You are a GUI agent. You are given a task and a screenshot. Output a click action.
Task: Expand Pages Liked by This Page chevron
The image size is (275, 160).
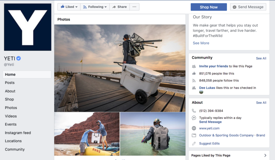[x=265, y=155]
